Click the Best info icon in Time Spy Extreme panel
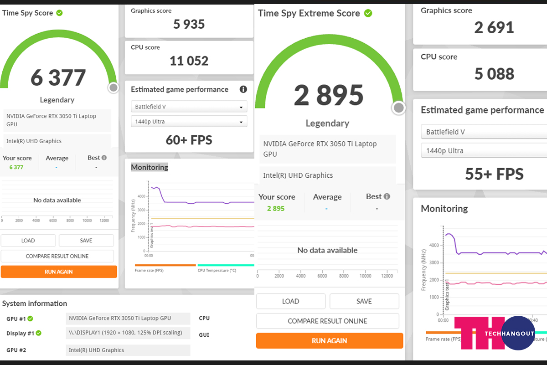547x365 pixels. point(387,196)
